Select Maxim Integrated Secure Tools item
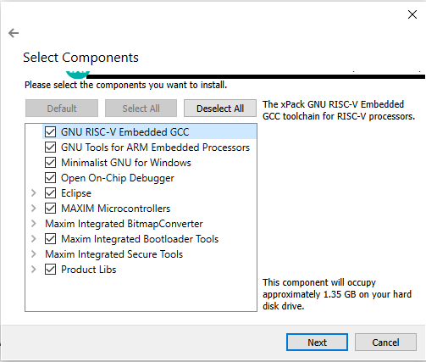Viewport: 426px width, 362px height. 114,254
